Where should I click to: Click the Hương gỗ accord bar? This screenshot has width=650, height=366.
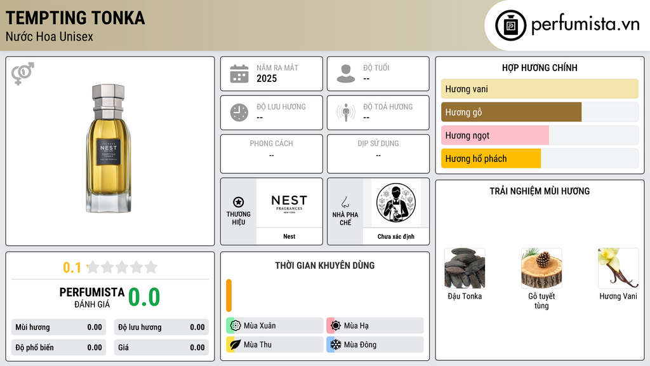point(540,112)
